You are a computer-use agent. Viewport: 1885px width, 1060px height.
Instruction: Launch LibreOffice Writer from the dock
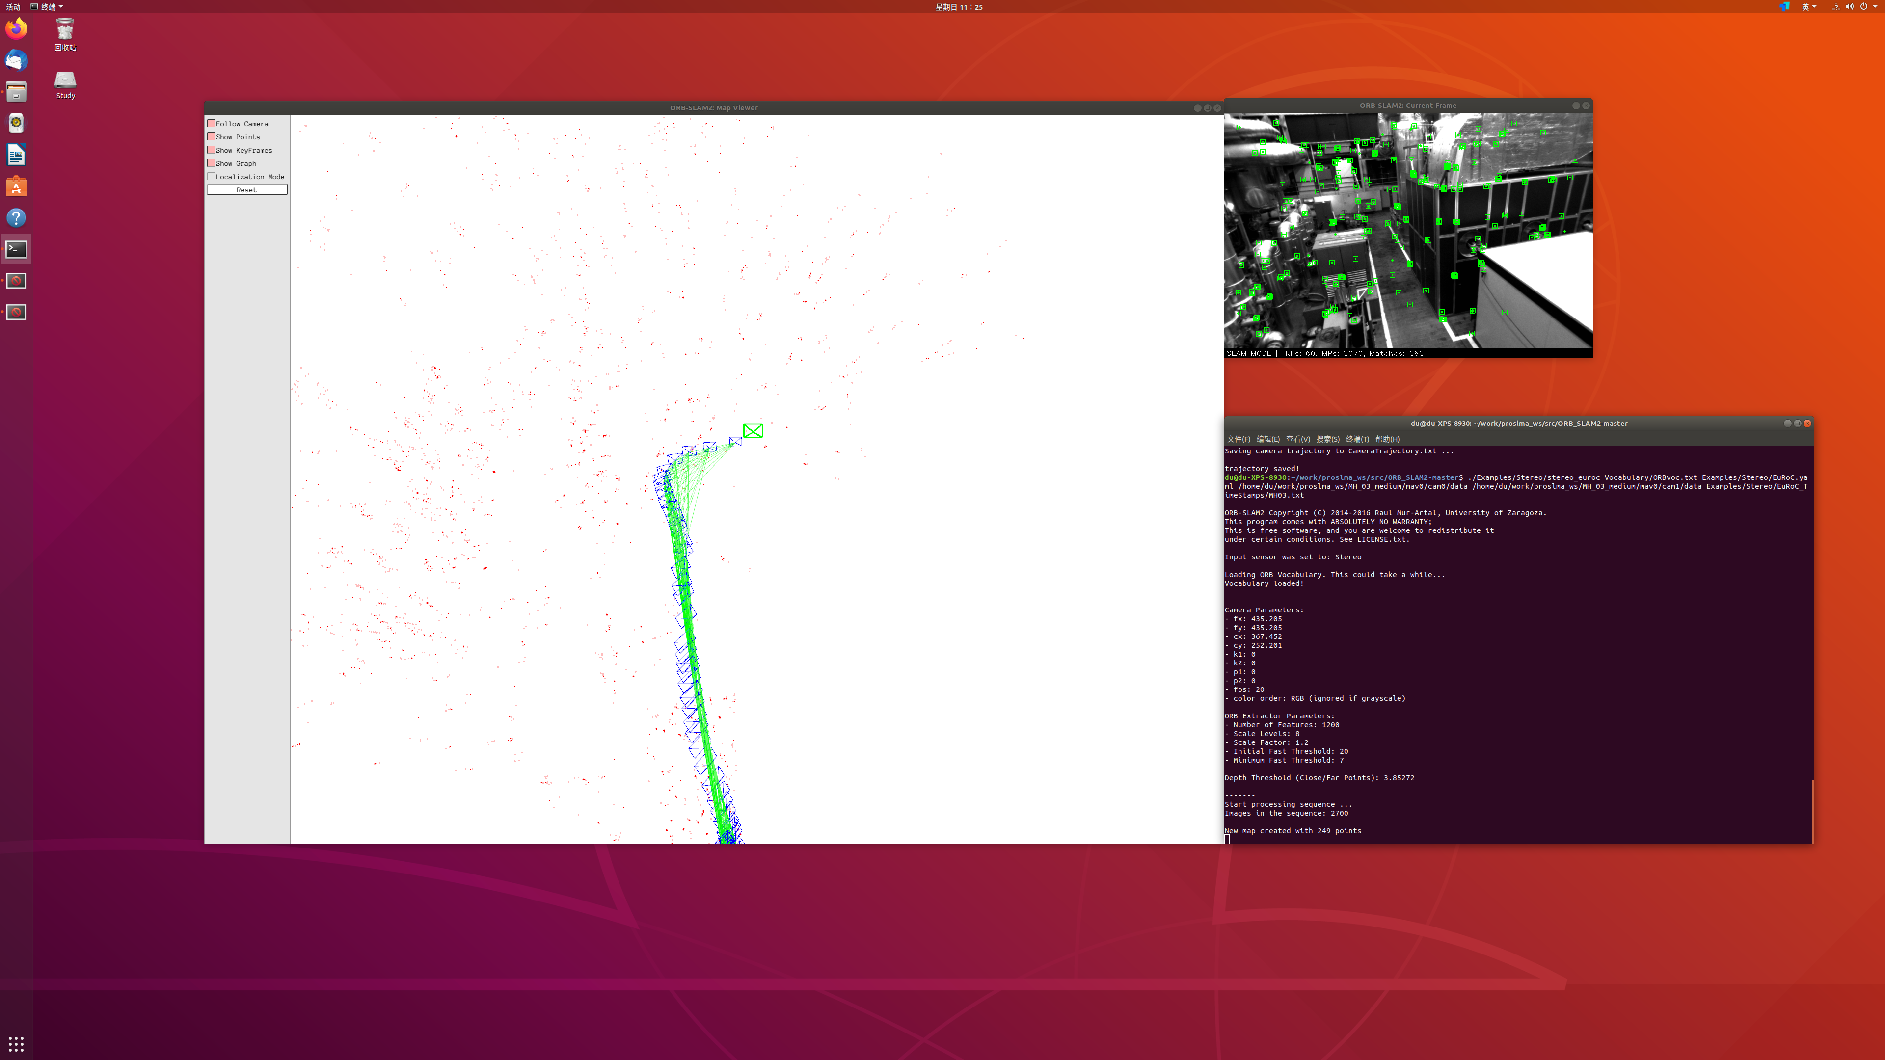click(16, 155)
